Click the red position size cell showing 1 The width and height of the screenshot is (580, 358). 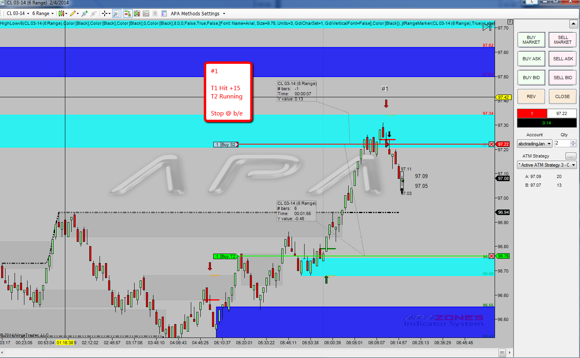[x=532, y=113]
